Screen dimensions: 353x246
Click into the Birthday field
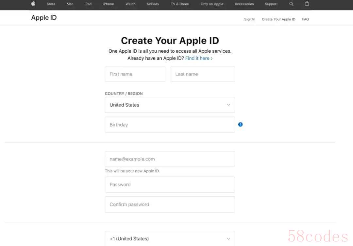coord(170,125)
